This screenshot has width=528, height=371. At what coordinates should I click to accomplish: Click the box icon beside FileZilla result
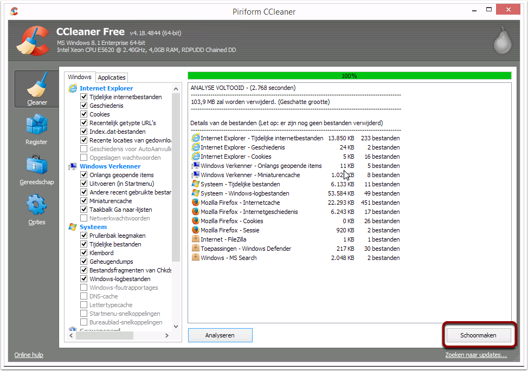196,239
